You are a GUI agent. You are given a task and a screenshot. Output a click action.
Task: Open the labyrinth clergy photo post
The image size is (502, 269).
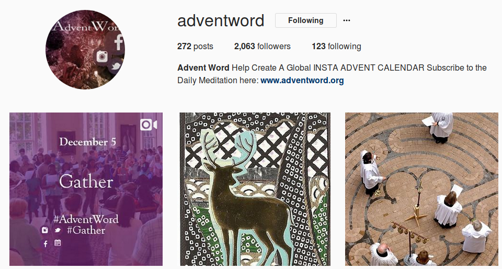pyautogui.click(x=421, y=189)
